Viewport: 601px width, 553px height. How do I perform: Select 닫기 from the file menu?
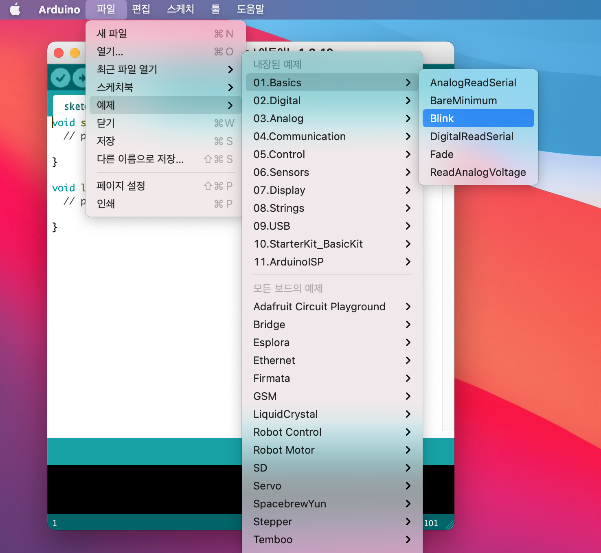166,123
